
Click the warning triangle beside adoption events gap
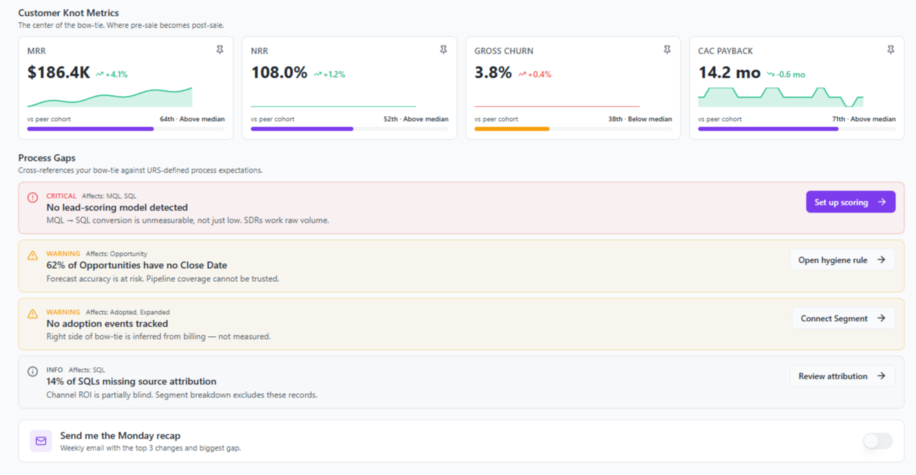pyautogui.click(x=32, y=313)
